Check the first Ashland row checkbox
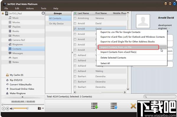Viewport: 177px width, 117px height. point(75,55)
